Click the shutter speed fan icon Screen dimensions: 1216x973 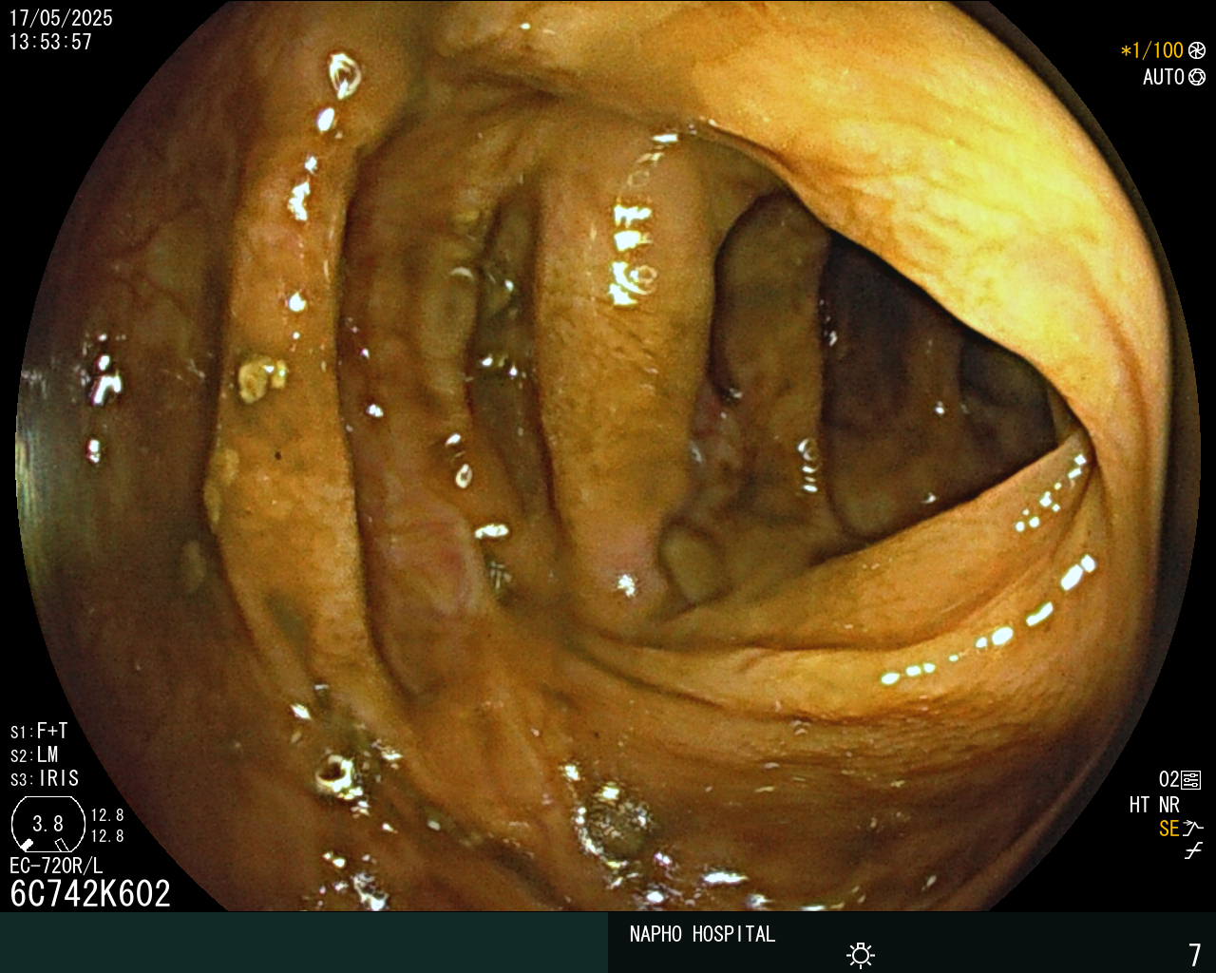pyautogui.click(x=1197, y=51)
